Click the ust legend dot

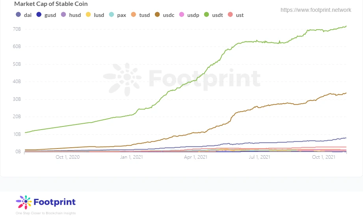pos(230,15)
